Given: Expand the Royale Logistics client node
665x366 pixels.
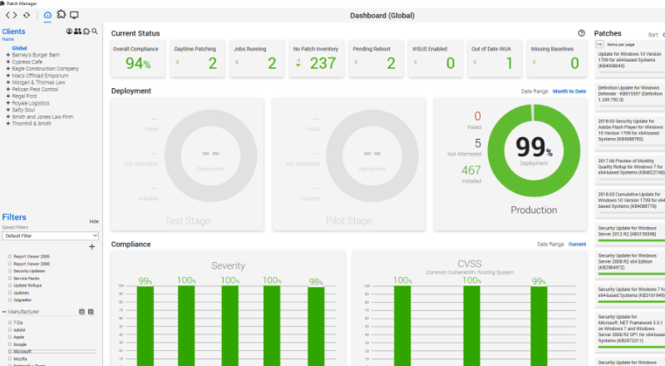Looking at the screenshot, I should coord(8,103).
